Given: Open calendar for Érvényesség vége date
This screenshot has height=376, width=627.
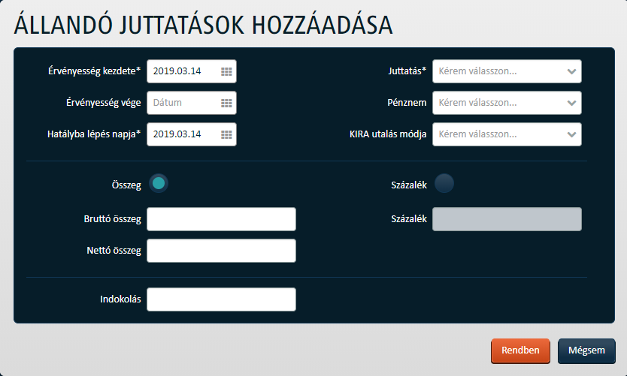Looking at the screenshot, I should click(x=226, y=103).
